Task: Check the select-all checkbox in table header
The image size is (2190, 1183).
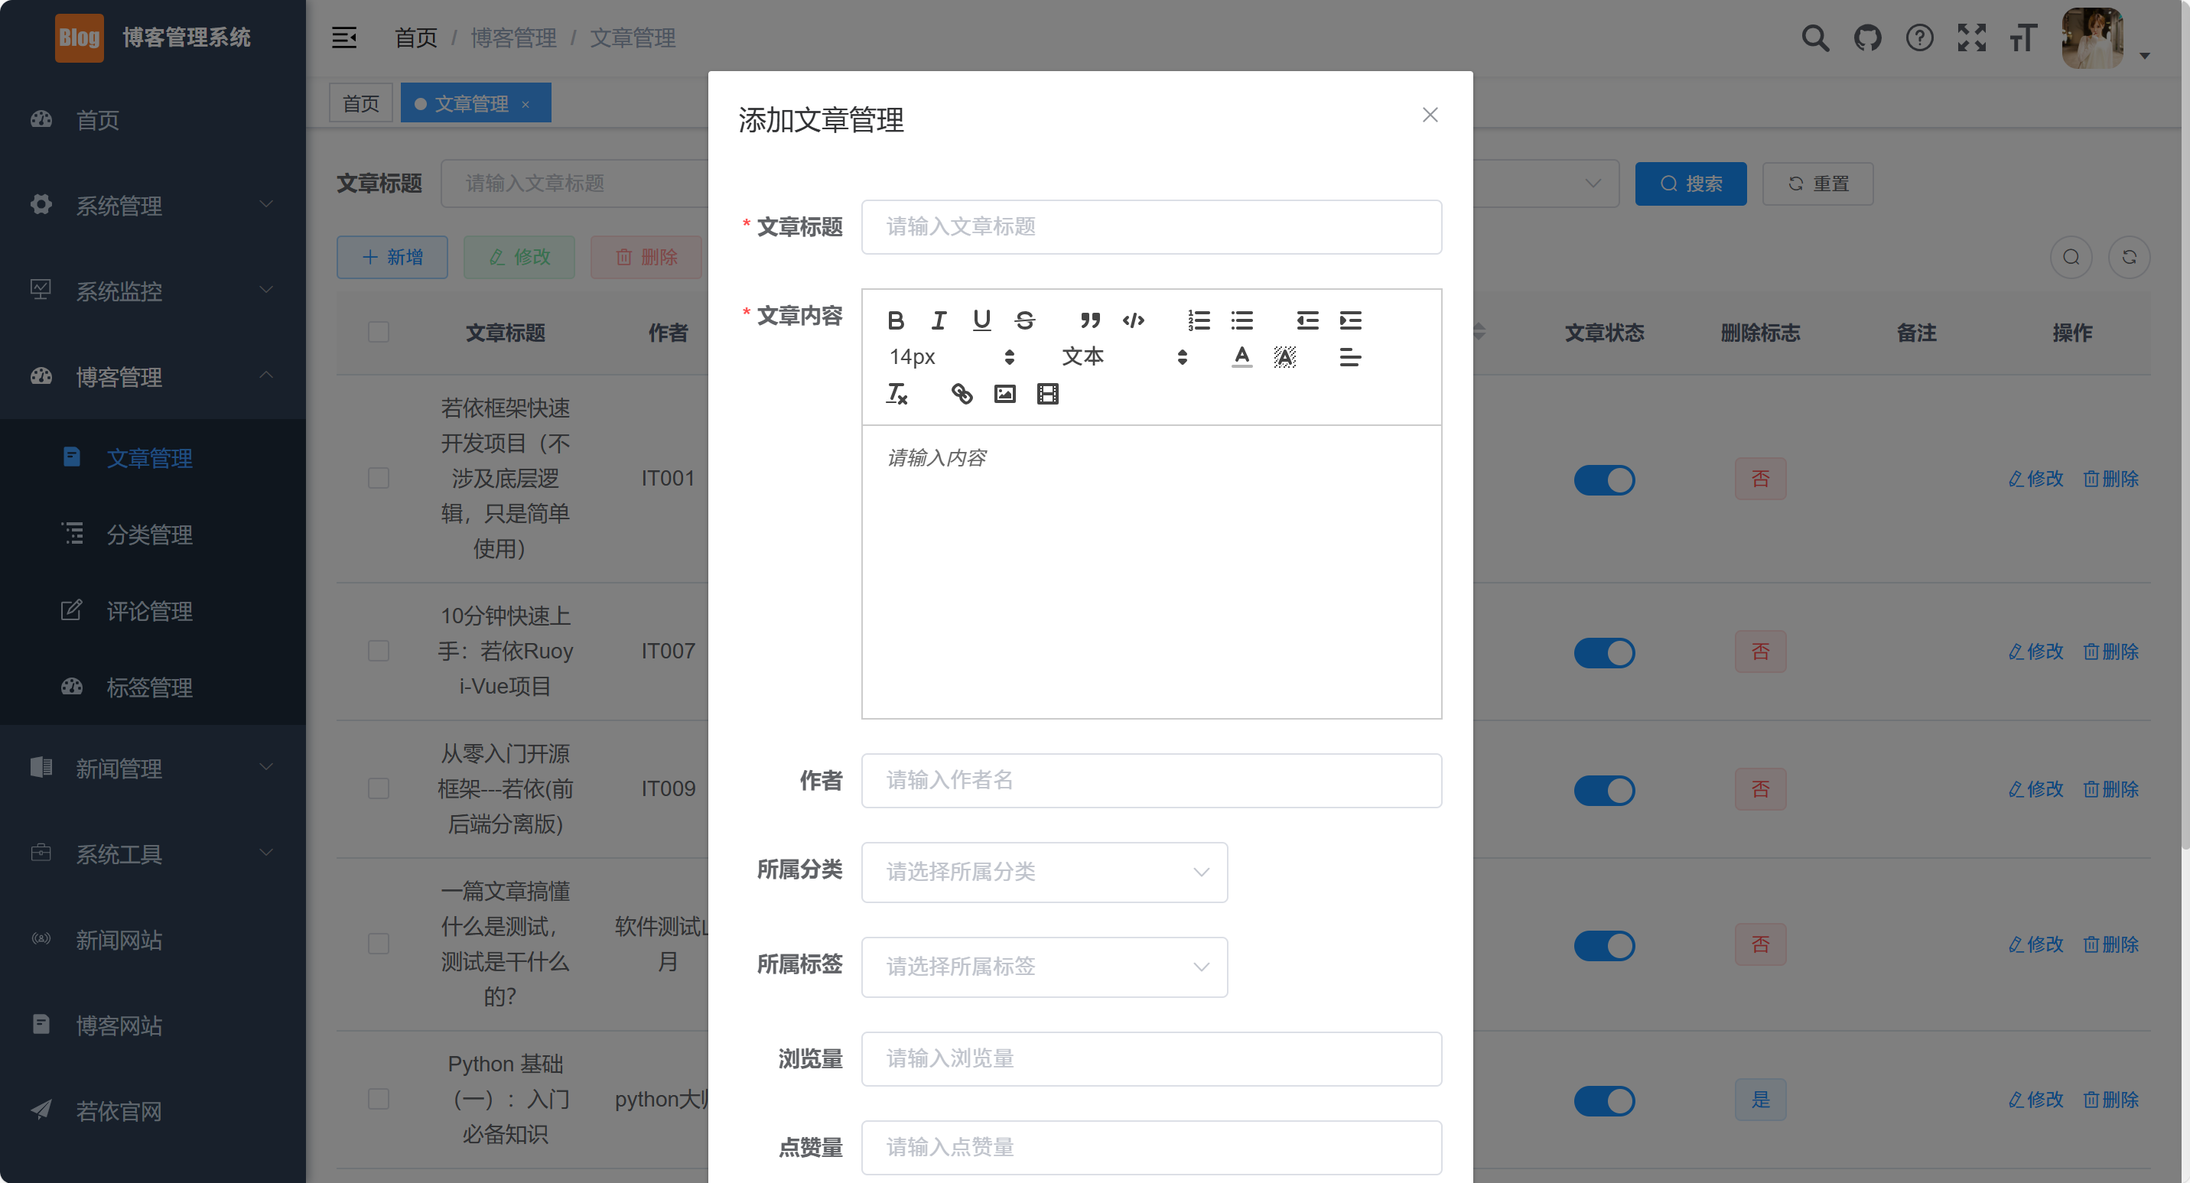Action: tap(379, 333)
